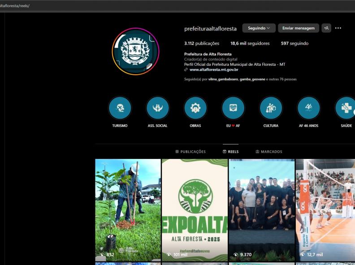Open the three-dots options menu
Screen dimensions: 355x265
[x=338, y=28]
